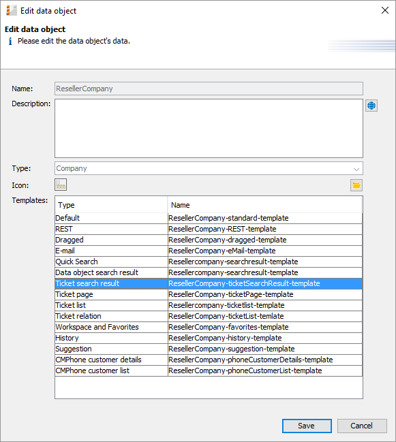
Task: Choose the CMPhone customer list row
Action: coord(209,370)
